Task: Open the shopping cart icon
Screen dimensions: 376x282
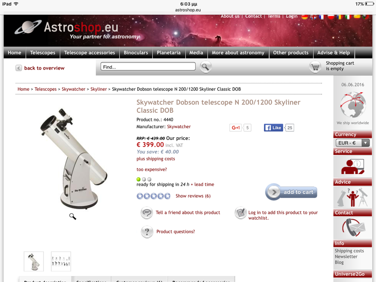Action: (315, 67)
